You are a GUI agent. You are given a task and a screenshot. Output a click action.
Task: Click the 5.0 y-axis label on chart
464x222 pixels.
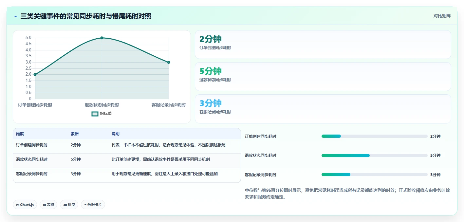[28, 38]
